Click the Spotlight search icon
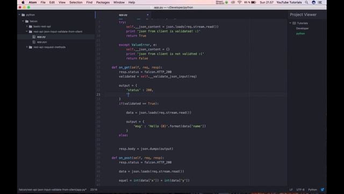This screenshot has height=194, width=344. coord(306,2)
